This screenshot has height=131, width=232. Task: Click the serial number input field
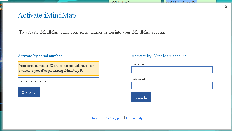click(x=58, y=81)
